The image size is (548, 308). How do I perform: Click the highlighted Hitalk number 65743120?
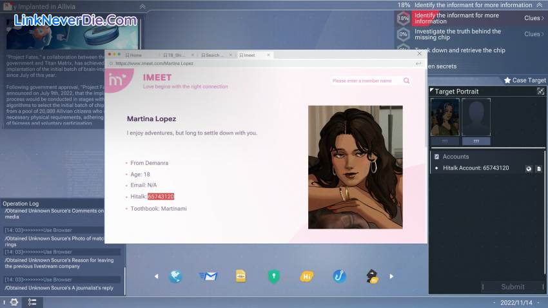coord(161,197)
